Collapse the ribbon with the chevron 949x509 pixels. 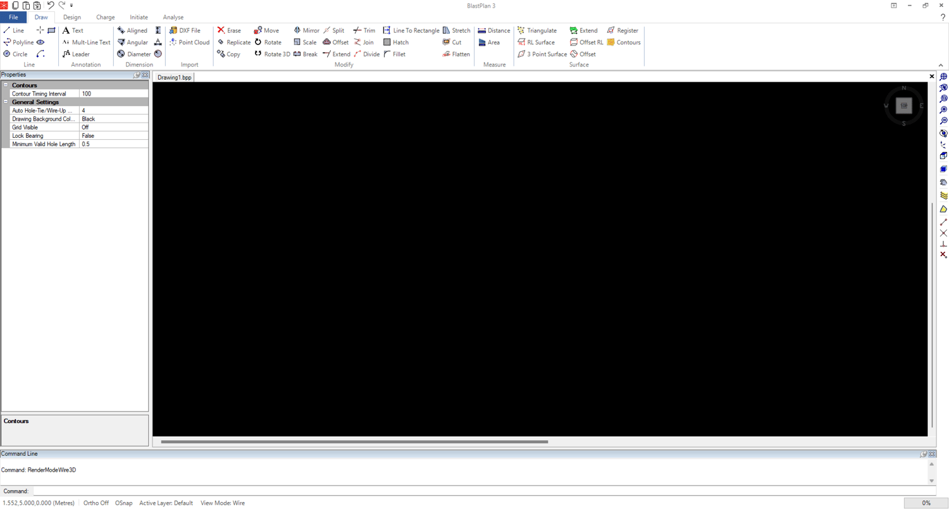coord(941,65)
